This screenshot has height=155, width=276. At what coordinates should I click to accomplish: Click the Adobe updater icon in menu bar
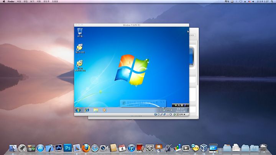pos(227,2)
